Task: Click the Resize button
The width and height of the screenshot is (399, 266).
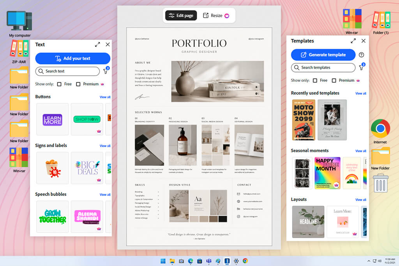Action: click(216, 16)
